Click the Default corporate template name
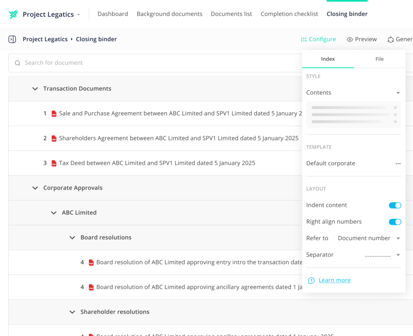This screenshot has height=336, width=413. [331, 163]
